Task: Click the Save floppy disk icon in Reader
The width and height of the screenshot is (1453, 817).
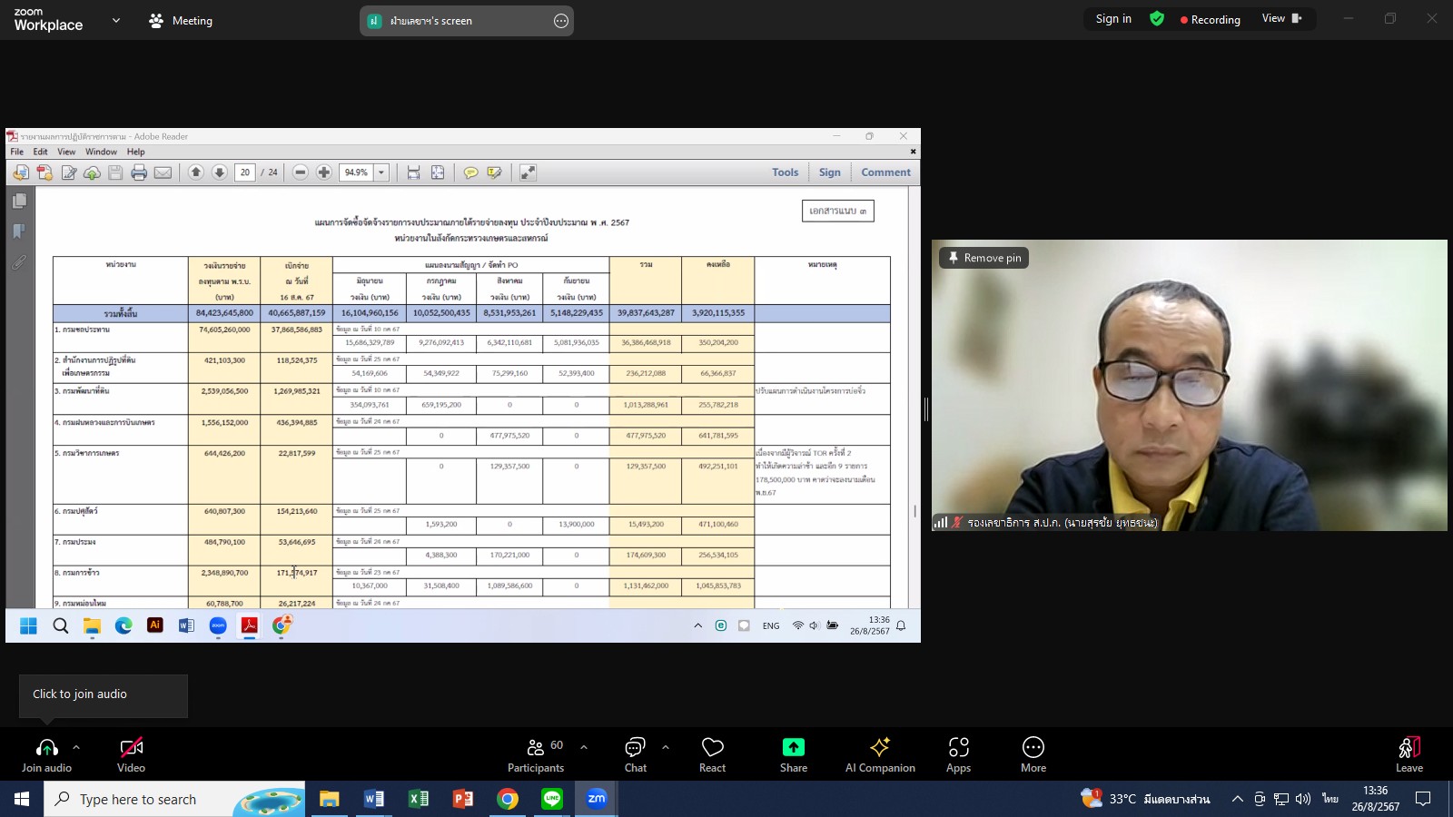Action: (115, 172)
